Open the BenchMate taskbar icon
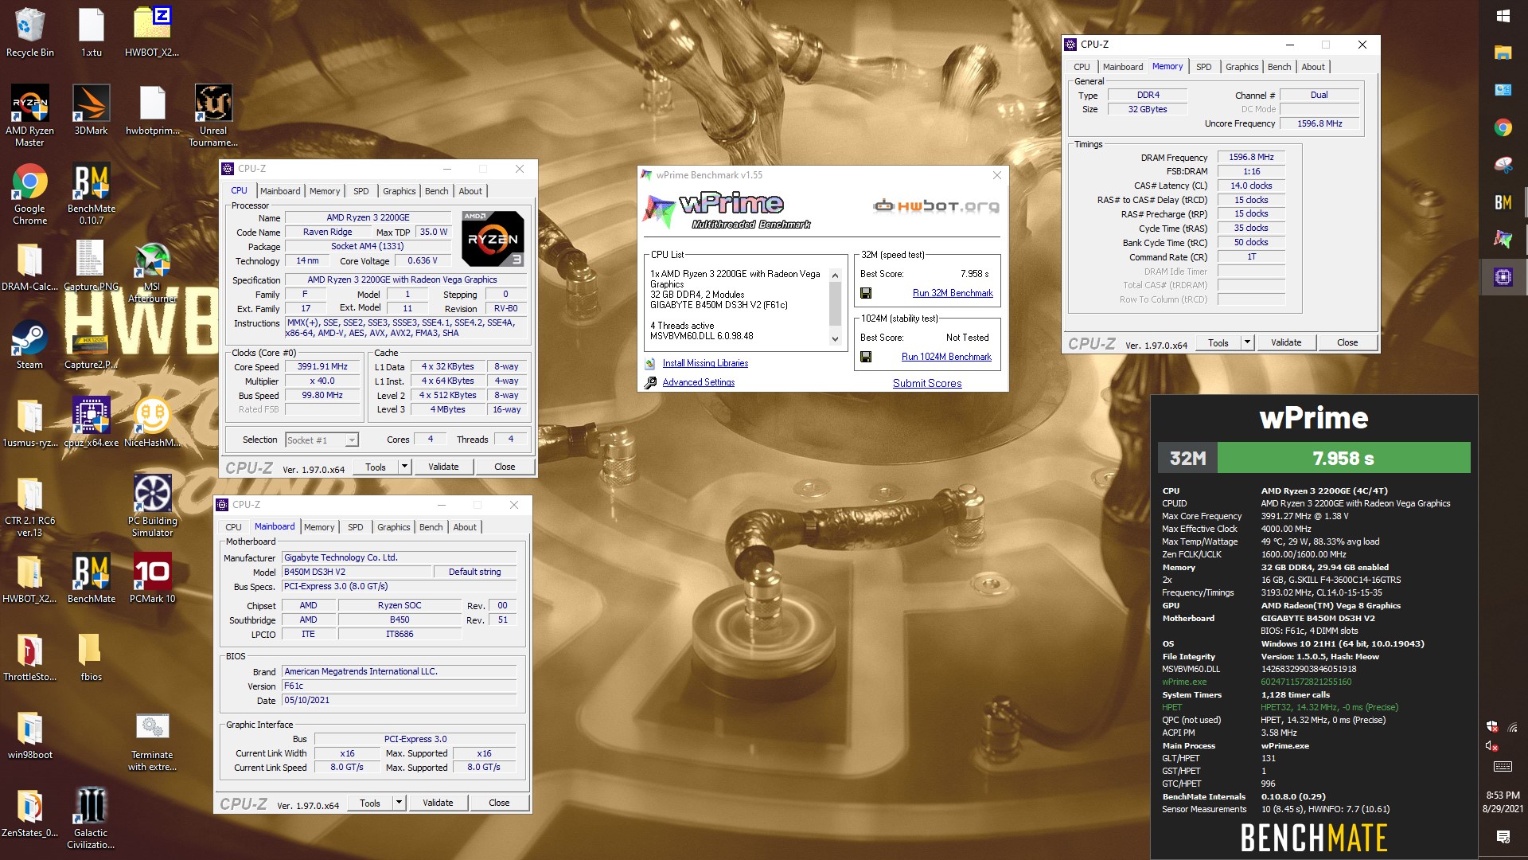 1503,202
